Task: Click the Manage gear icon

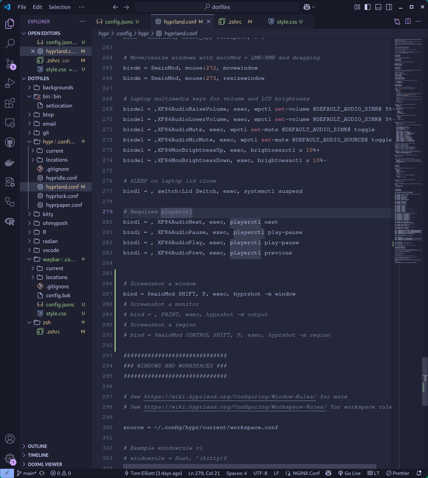Action: click(x=10, y=458)
